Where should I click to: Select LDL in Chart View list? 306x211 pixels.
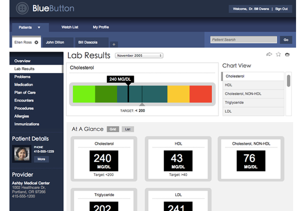pos(253,111)
